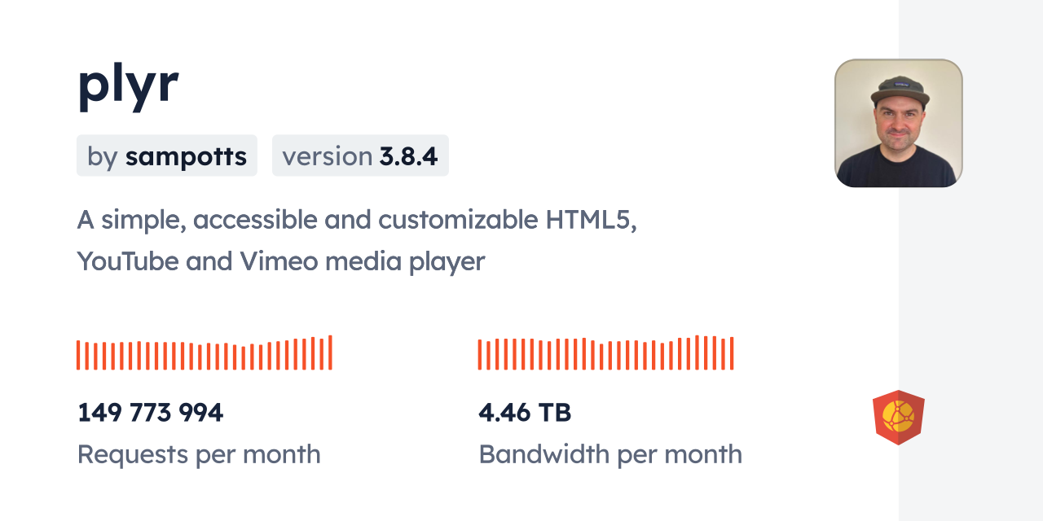Click the jsDelivr shield logo
The image size is (1043, 521).
click(898, 418)
